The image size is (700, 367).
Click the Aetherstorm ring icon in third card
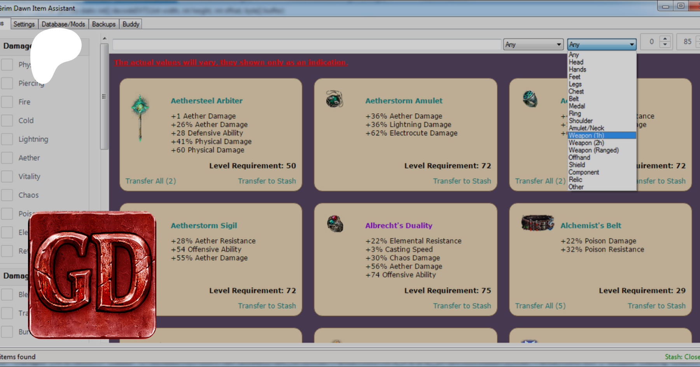(x=530, y=99)
